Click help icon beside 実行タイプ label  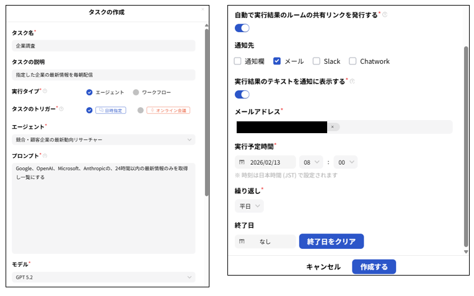45,92
